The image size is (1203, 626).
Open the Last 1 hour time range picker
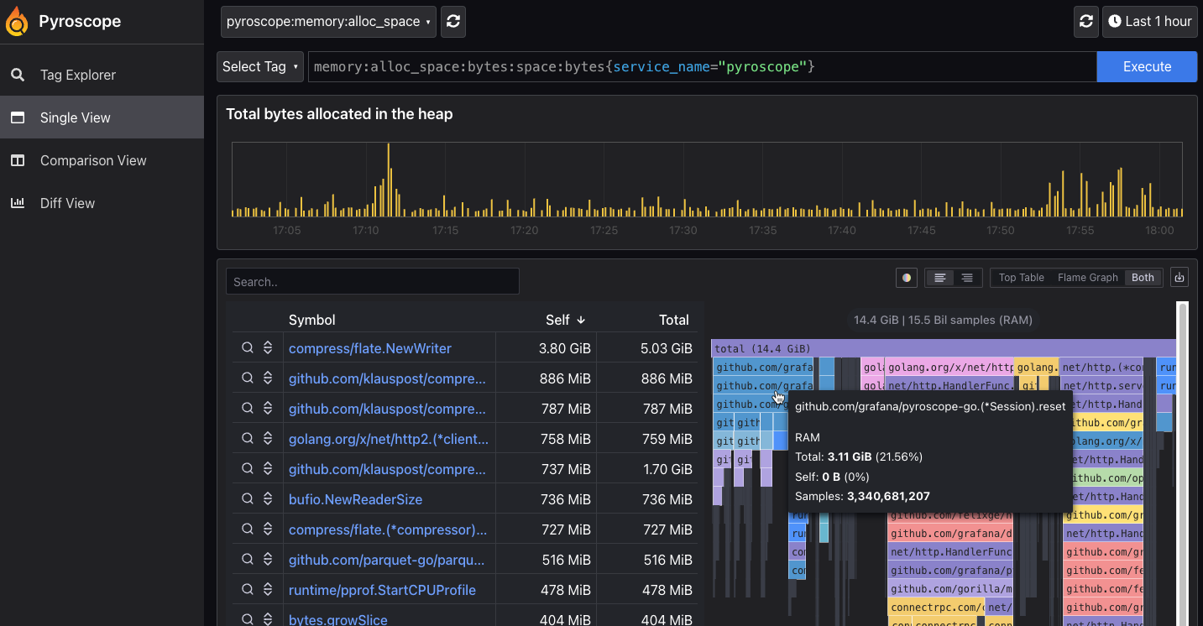[x=1149, y=21]
